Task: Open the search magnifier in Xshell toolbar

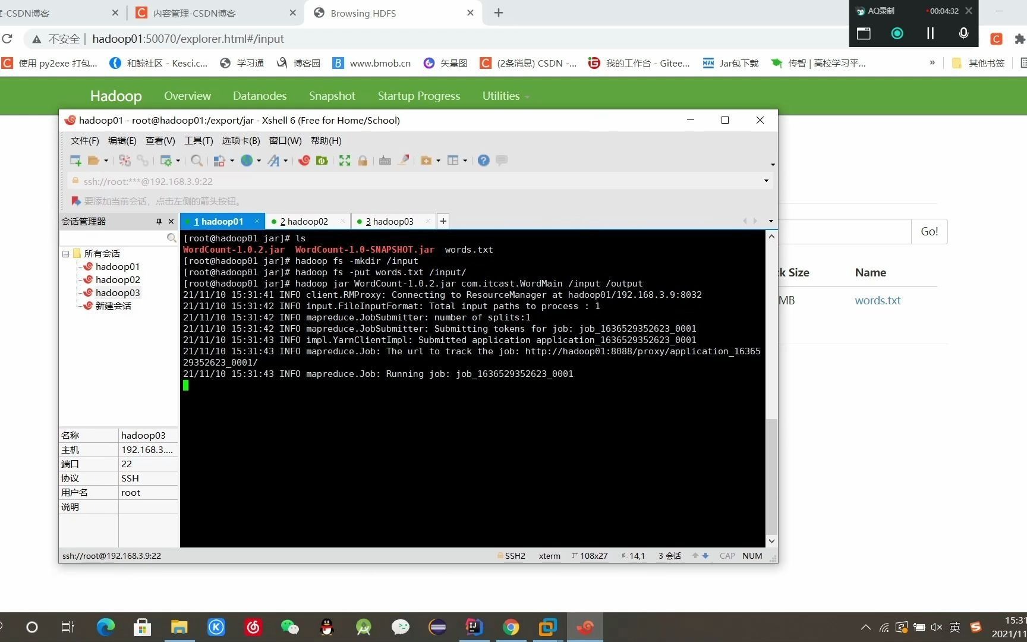Action: 197,160
